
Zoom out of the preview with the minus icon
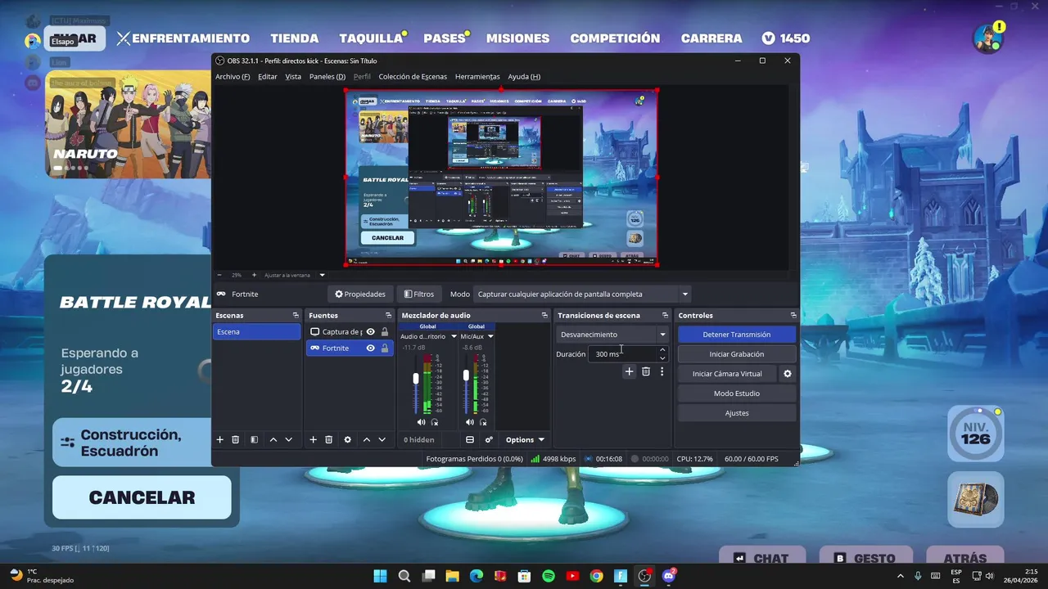coord(219,275)
